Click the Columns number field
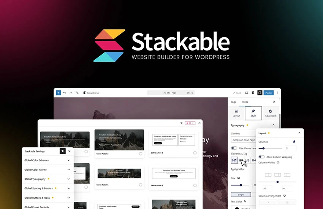323x209 pixels. [x=290, y=148]
